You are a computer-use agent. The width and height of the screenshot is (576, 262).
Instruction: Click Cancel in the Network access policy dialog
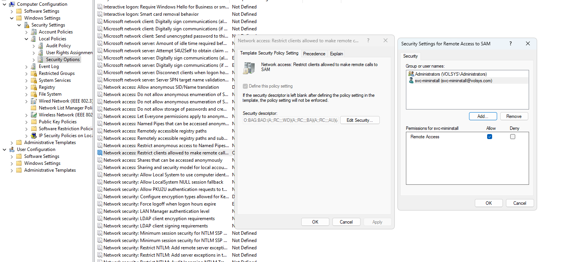(x=346, y=222)
